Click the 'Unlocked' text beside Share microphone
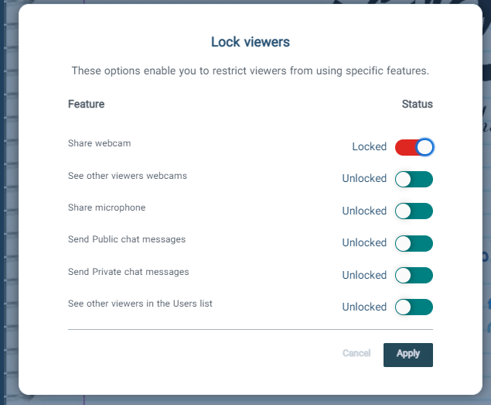The image size is (491, 405). [x=364, y=211]
